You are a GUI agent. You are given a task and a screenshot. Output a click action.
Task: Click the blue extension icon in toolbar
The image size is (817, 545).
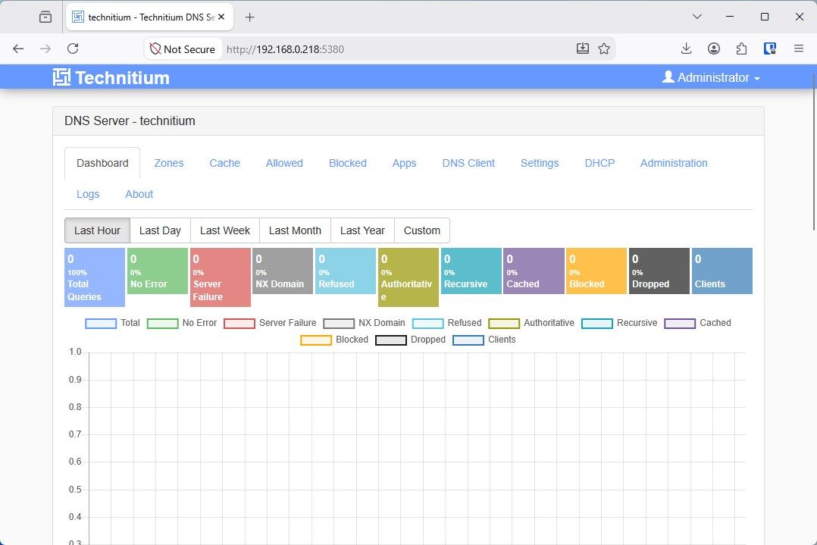(x=769, y=49)
